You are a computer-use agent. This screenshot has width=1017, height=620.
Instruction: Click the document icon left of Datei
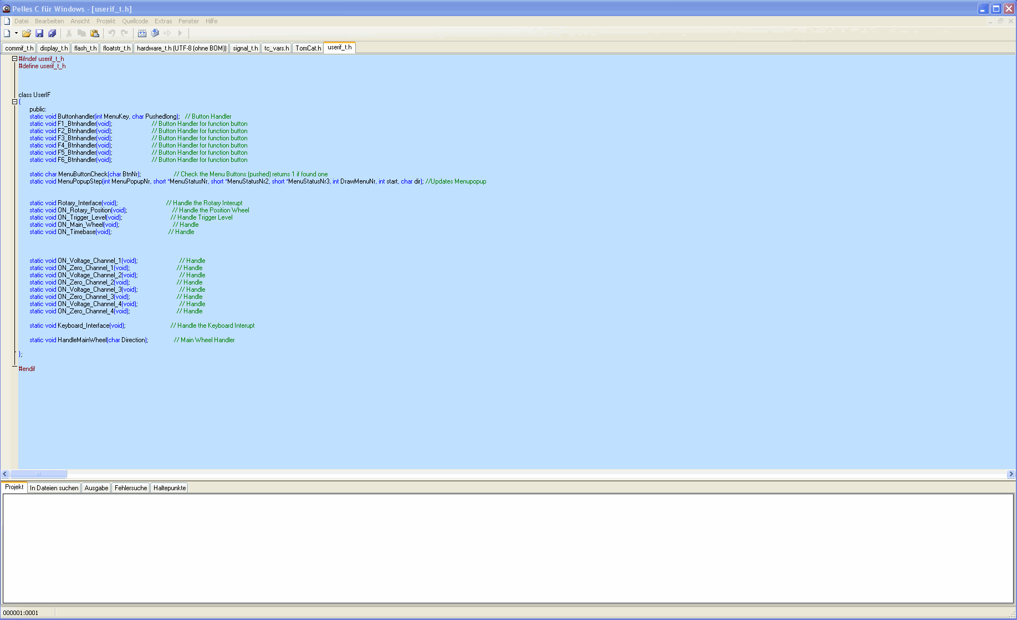7,21
